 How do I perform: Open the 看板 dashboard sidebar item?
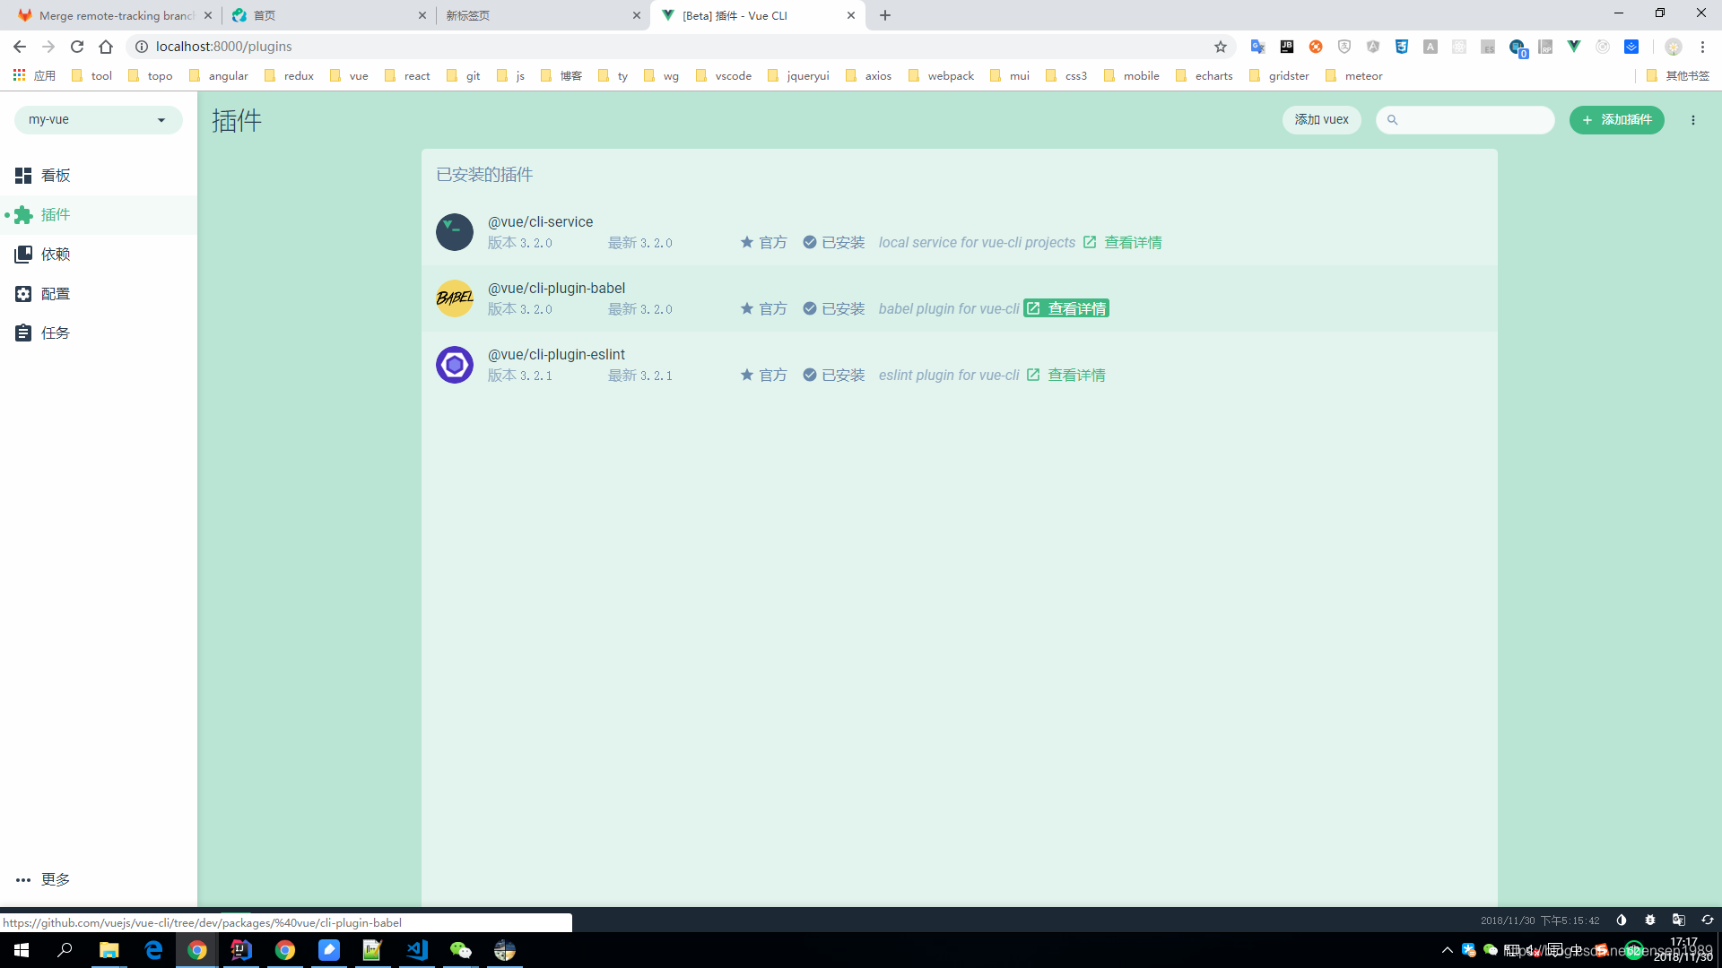coord(99,176)
